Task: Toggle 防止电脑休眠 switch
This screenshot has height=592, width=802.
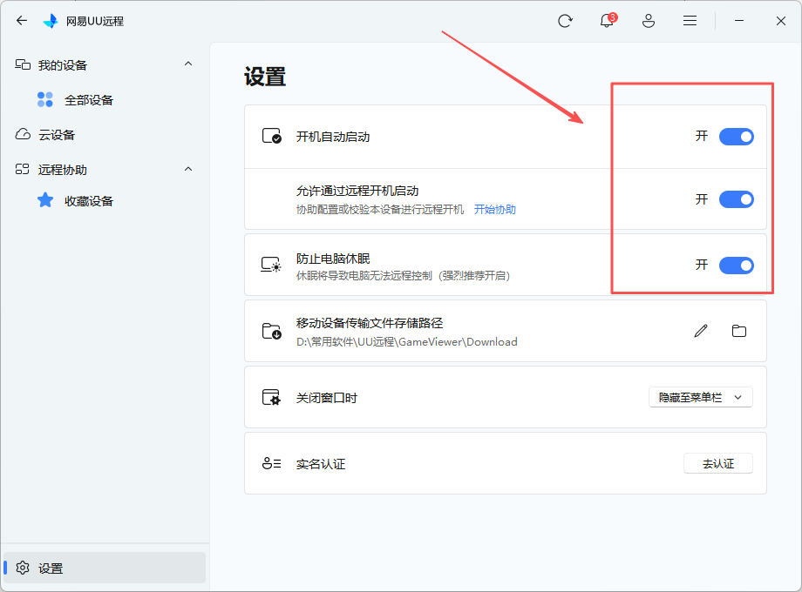Action: pyautogui.click(x=736, y=266)
